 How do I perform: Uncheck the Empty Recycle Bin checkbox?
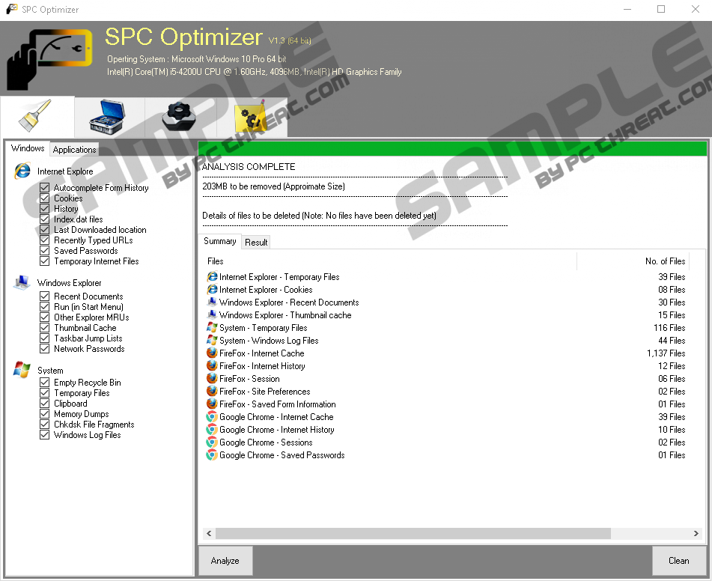(44, 383)
